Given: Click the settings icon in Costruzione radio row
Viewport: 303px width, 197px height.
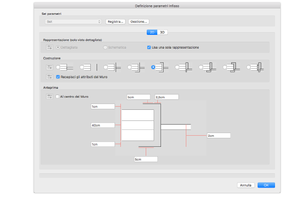Looking at the screenshot, I should coord(50,67).
